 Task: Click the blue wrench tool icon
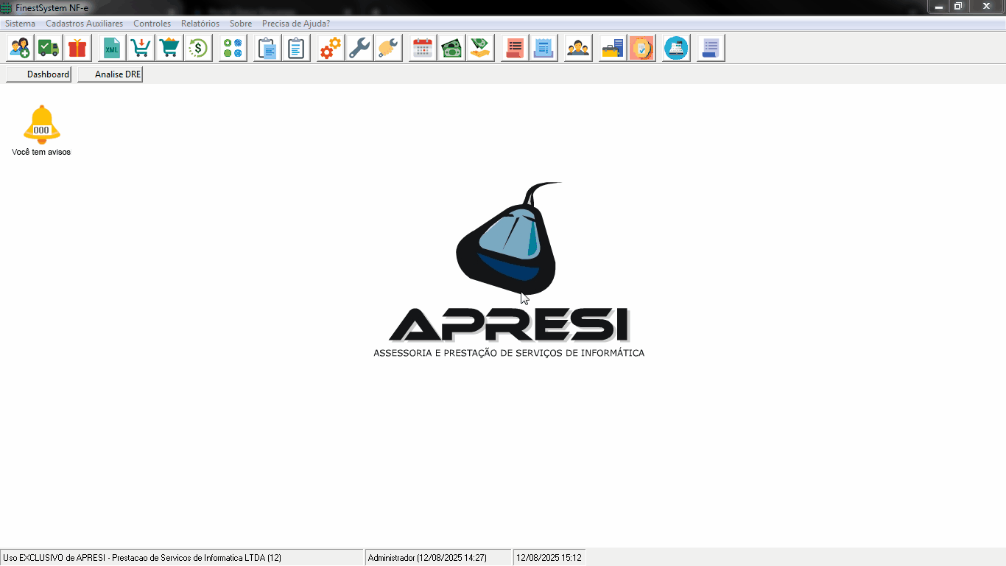point(359,49)
